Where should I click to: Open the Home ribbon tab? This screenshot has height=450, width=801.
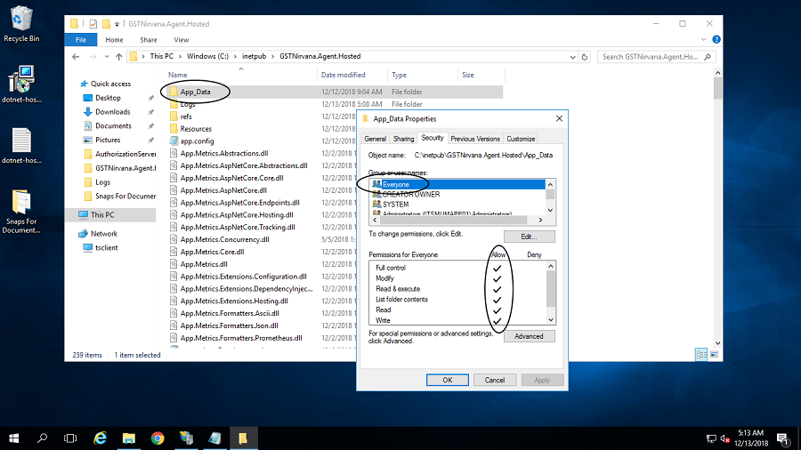[x=114, y=40]
